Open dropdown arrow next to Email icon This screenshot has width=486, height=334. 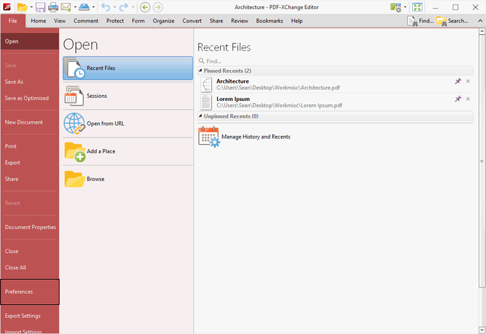pos(75,7)
